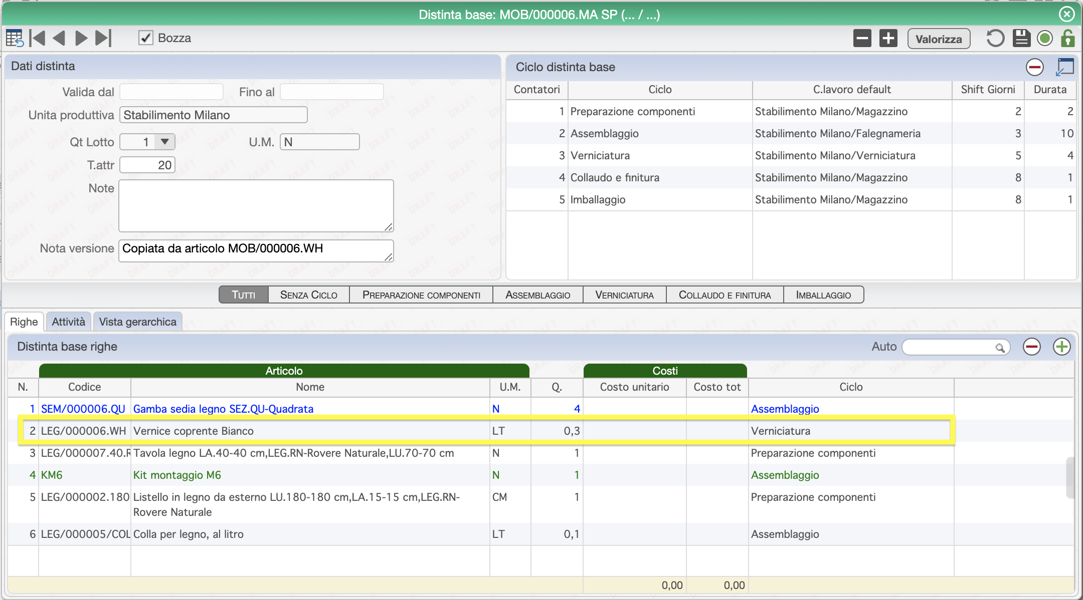Click the C.lavoro default column header
Screen dimensions: 1083x600
852,90
